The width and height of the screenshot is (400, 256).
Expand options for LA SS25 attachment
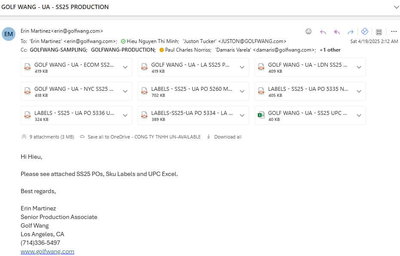click(242, 67)
